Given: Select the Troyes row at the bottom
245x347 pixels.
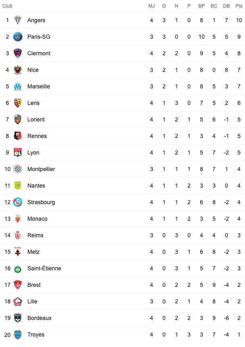Looking at the screenshot, I should click(123, 335).
